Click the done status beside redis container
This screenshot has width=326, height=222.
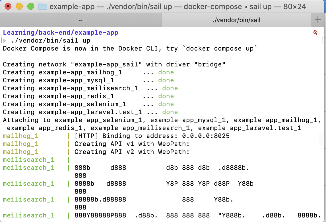166,96
